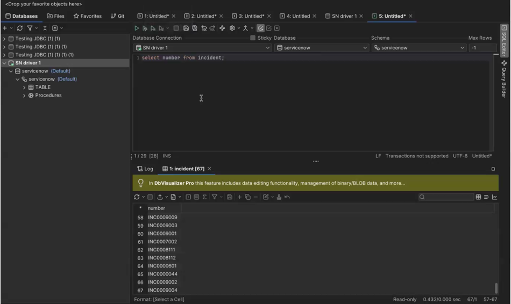Select the Testing JDBC (1) (1) (1) (1) connection
This screenshot has height=304, width=511.
click(44, 55)
